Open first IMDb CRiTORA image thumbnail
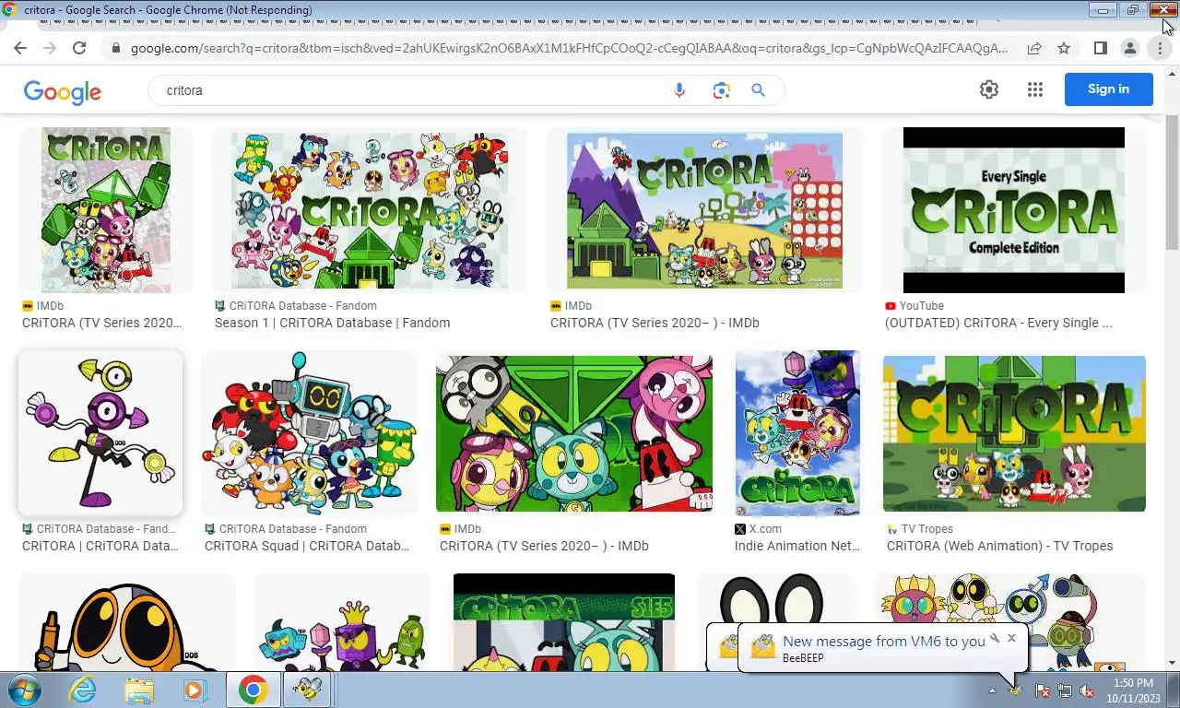 (106, 210)
